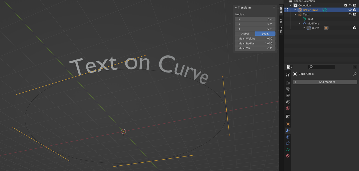Viewport: 359px width, 171px height.
Task: Open the Material Properties sphere icon
Action: [287, 156]
